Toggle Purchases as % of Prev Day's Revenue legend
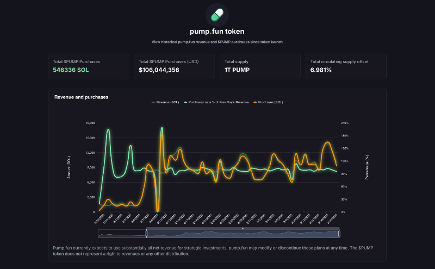The width and height of the screenshot is (435, 269). tap(216, 102)
